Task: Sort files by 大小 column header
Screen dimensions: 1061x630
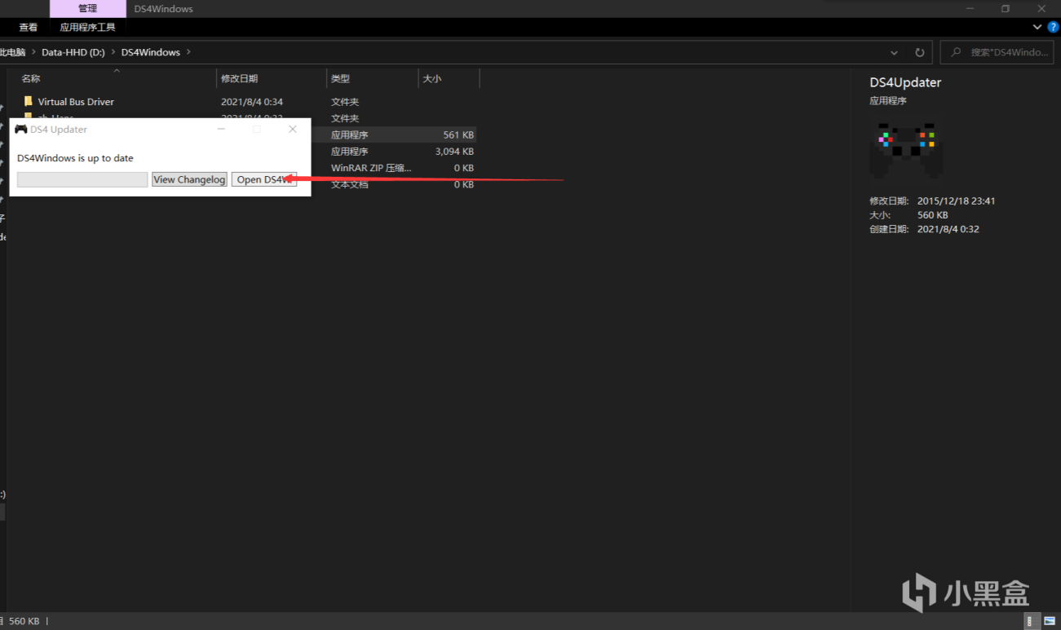Action: [432, 79]
